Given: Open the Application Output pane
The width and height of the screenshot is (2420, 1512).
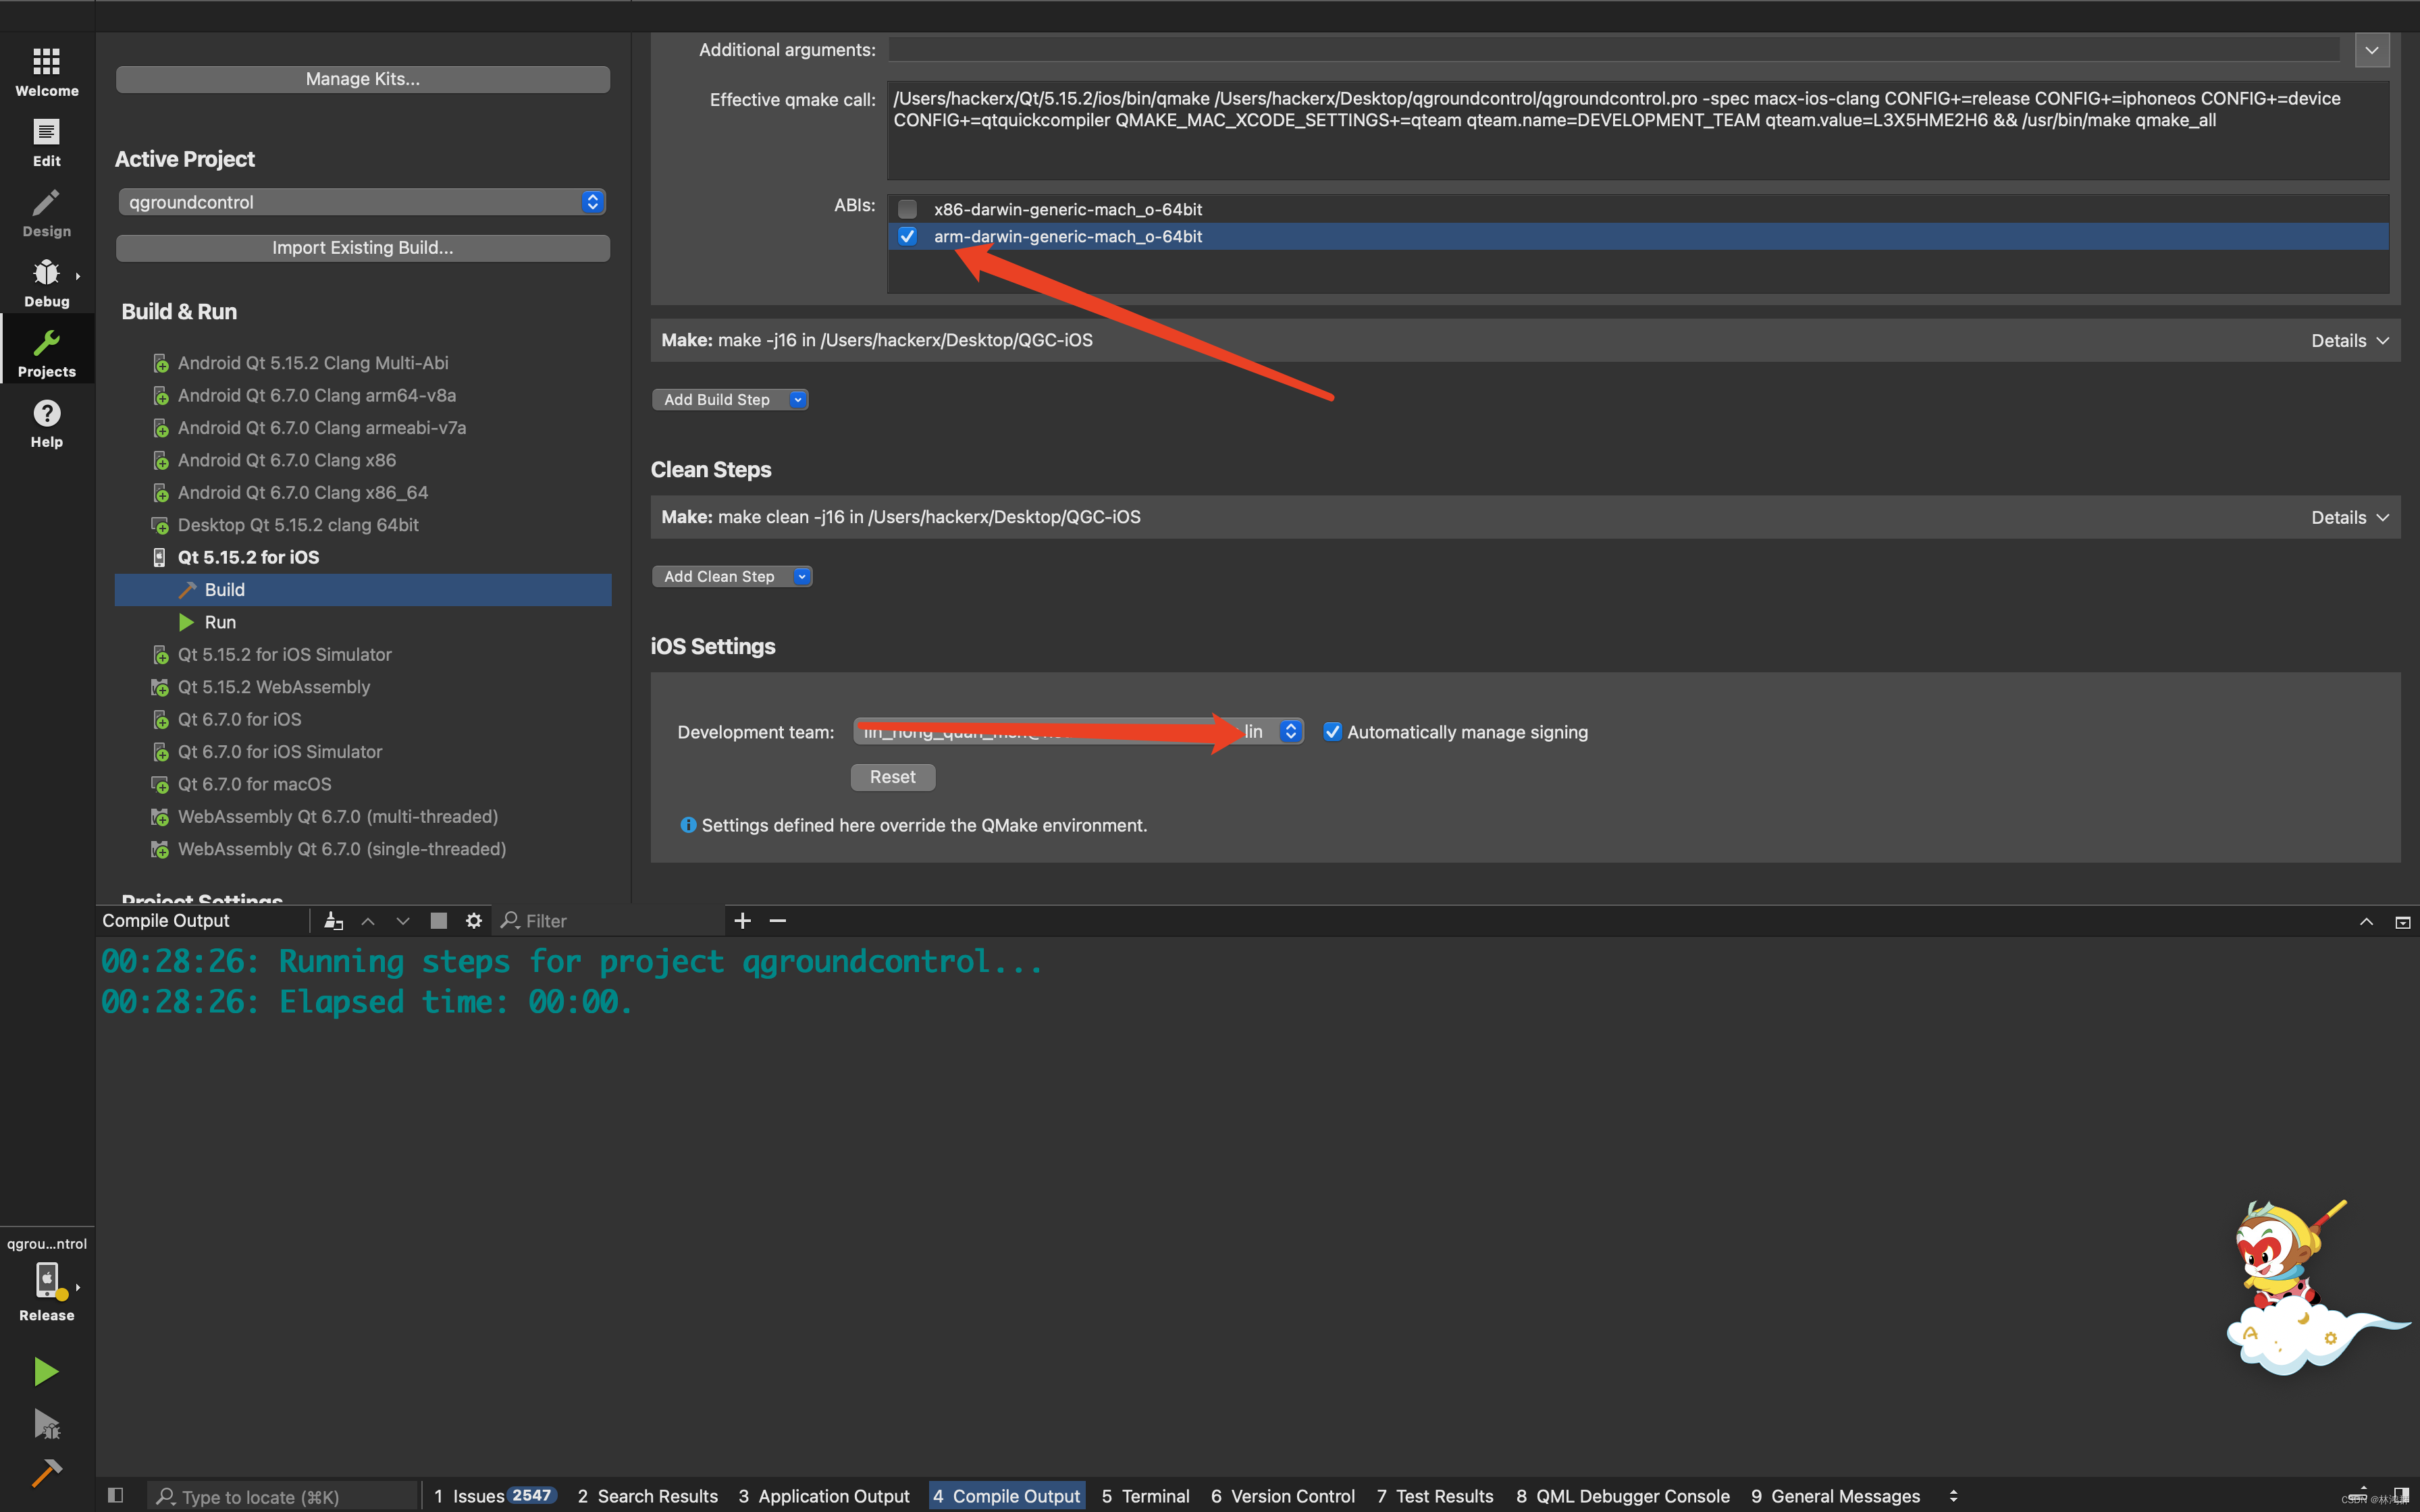Looking at the screenshot, I should point(824,1496).
